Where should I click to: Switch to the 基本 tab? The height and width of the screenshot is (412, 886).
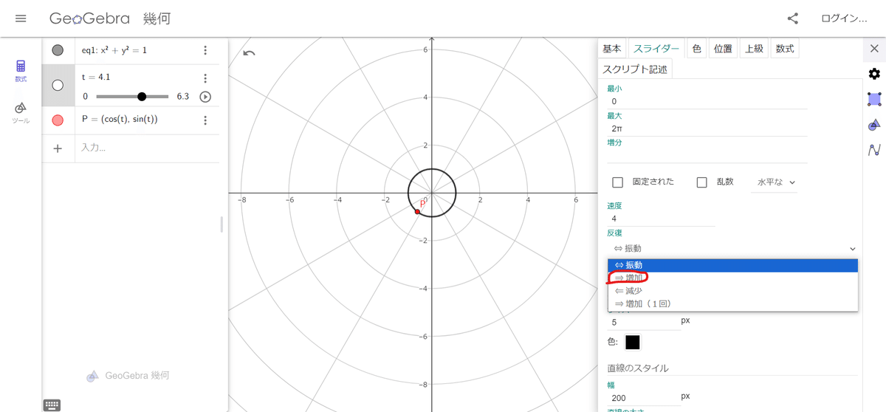point(611,49)
